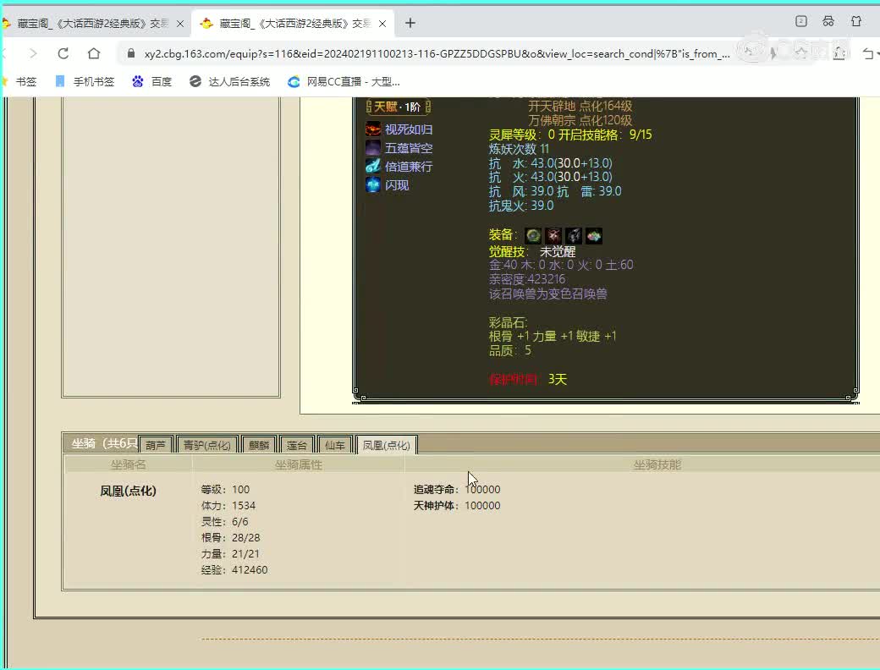Select the 仙车 mount tab
The width and height of the screenshot is (880, 670).
334,445
